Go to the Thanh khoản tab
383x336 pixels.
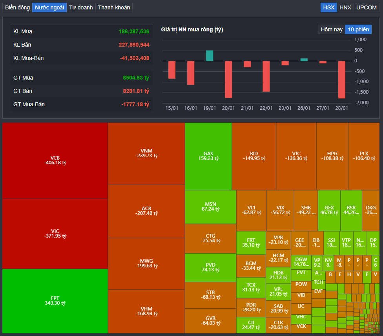pyautogui.click(x=114, y=7)
